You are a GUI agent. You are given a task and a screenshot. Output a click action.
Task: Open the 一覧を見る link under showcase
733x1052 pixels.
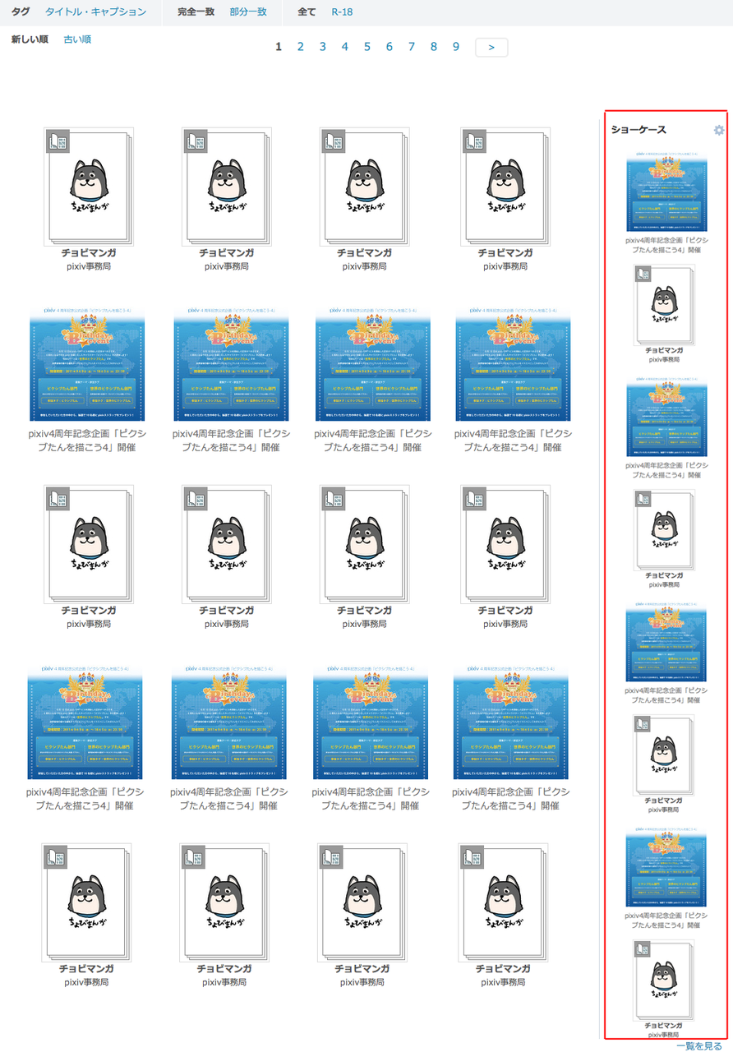(x=699, y=1045)
